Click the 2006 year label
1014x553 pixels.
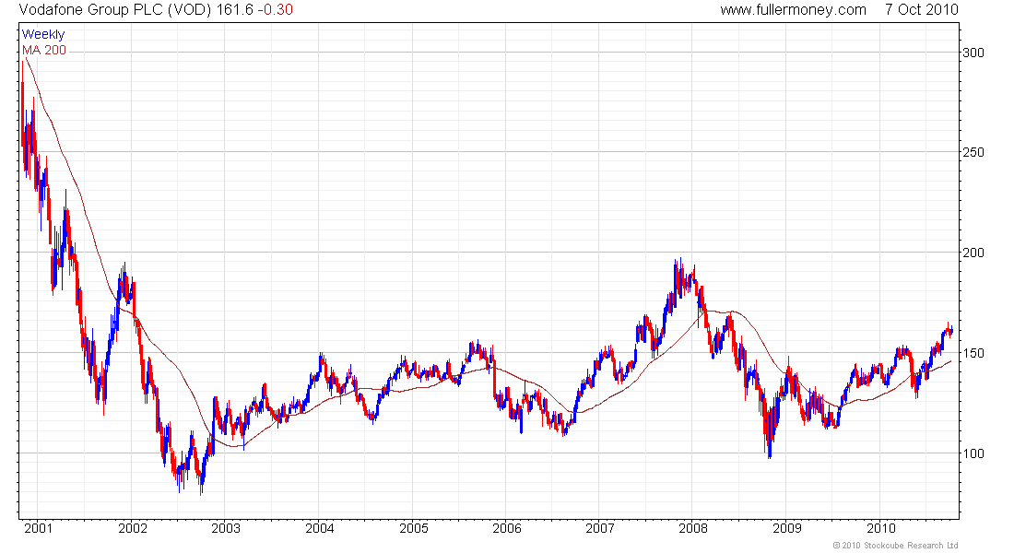(x=506, y=528)
